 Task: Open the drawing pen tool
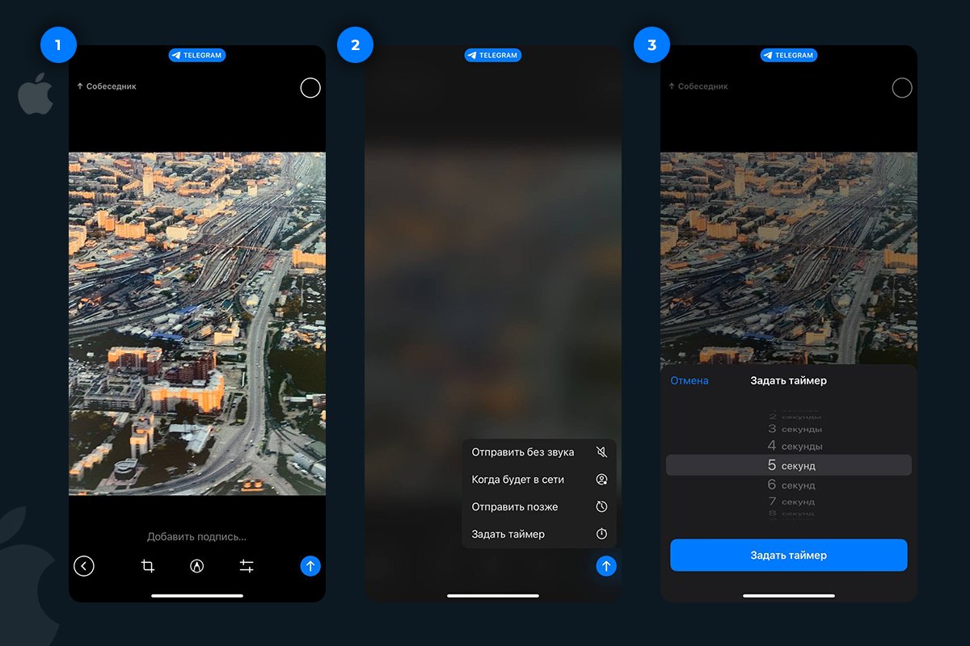[x=196, y=566]
